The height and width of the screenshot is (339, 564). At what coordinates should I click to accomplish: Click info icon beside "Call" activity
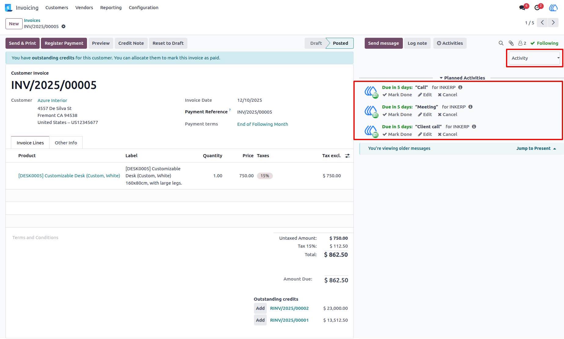click(460, 87)
